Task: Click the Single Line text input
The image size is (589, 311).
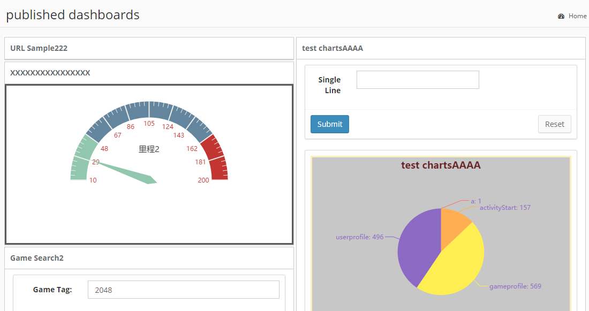Action: [418, 80]
